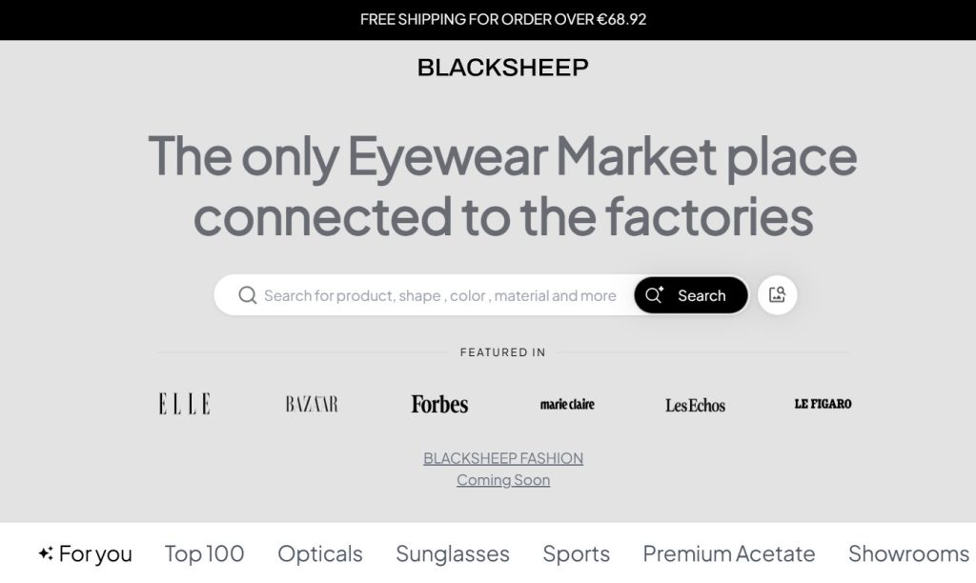Go to the Sunglasses tab
The width and height of the screenshot is (976, 583).
(x=453, y=553)
